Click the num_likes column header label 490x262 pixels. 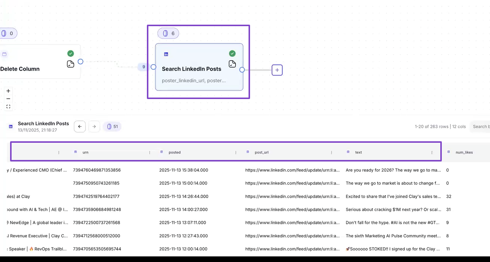pyautogui.click(x=464, y=152)
